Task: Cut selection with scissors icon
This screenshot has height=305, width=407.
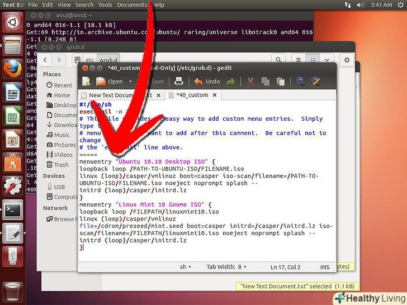Action: 250,82
